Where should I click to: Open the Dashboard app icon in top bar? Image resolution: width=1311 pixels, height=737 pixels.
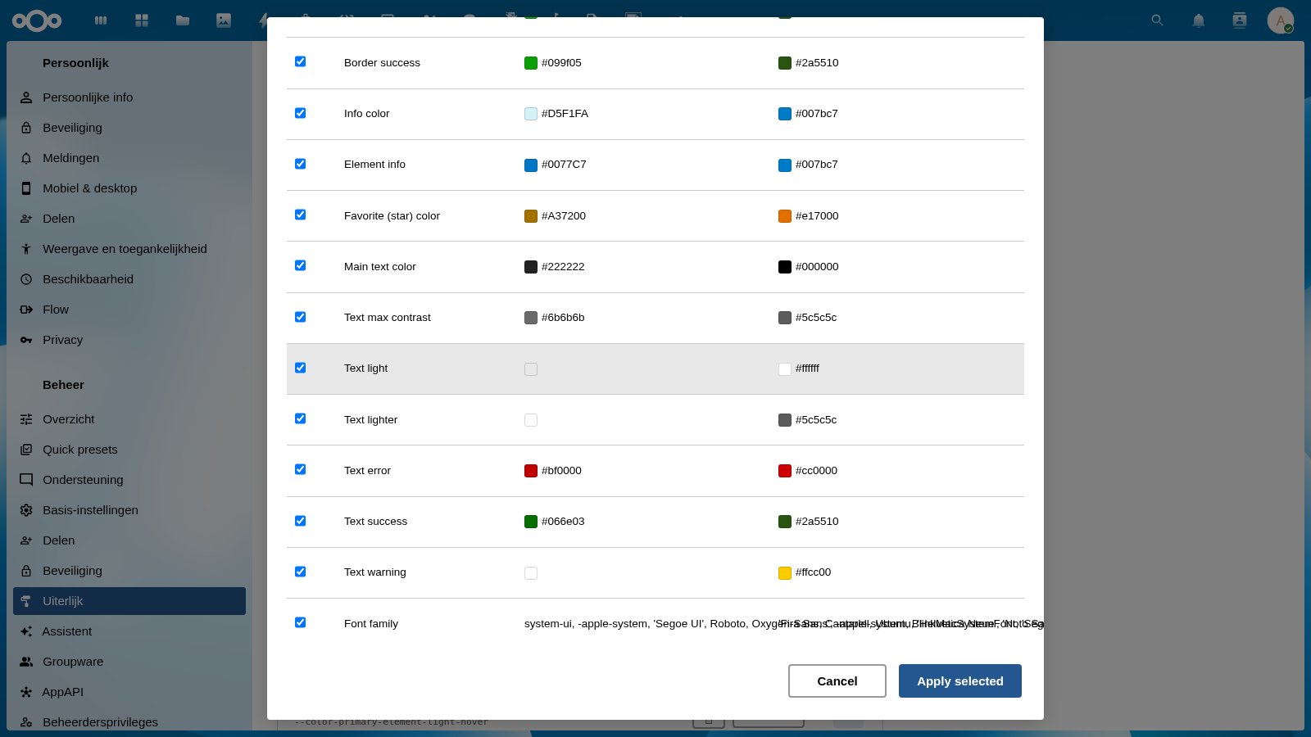(x=101, y=20)
